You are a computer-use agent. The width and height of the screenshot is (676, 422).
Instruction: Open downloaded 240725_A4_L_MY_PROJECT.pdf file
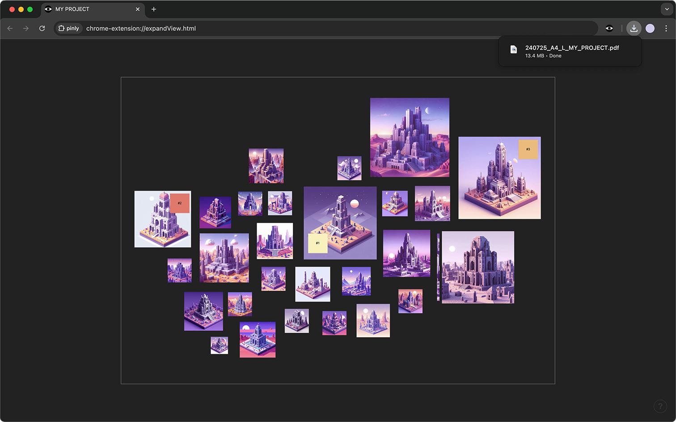tap(571, 51)
